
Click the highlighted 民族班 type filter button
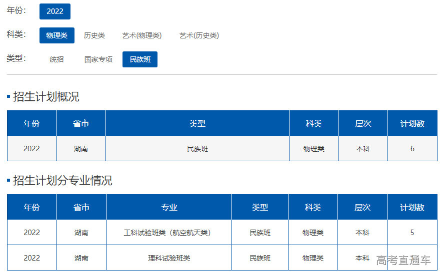point(140,59)
